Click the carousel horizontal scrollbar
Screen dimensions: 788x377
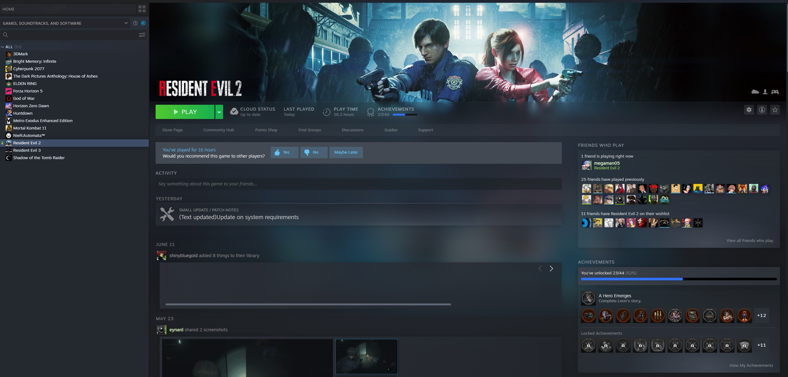pos(308,304)
